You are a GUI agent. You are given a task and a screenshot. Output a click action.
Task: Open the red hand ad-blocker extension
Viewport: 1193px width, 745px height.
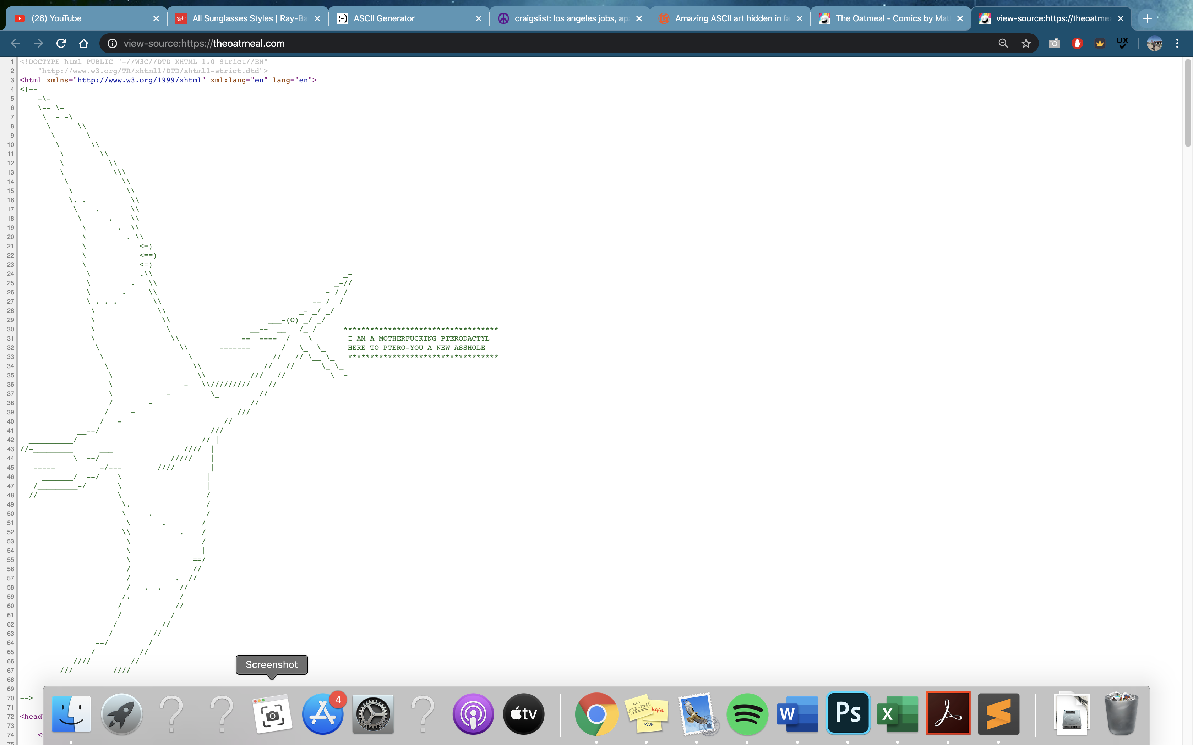(x=1077, y=43)
